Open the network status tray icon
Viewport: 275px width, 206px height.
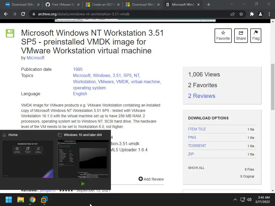pyautogui.click(x=243, y=200)
